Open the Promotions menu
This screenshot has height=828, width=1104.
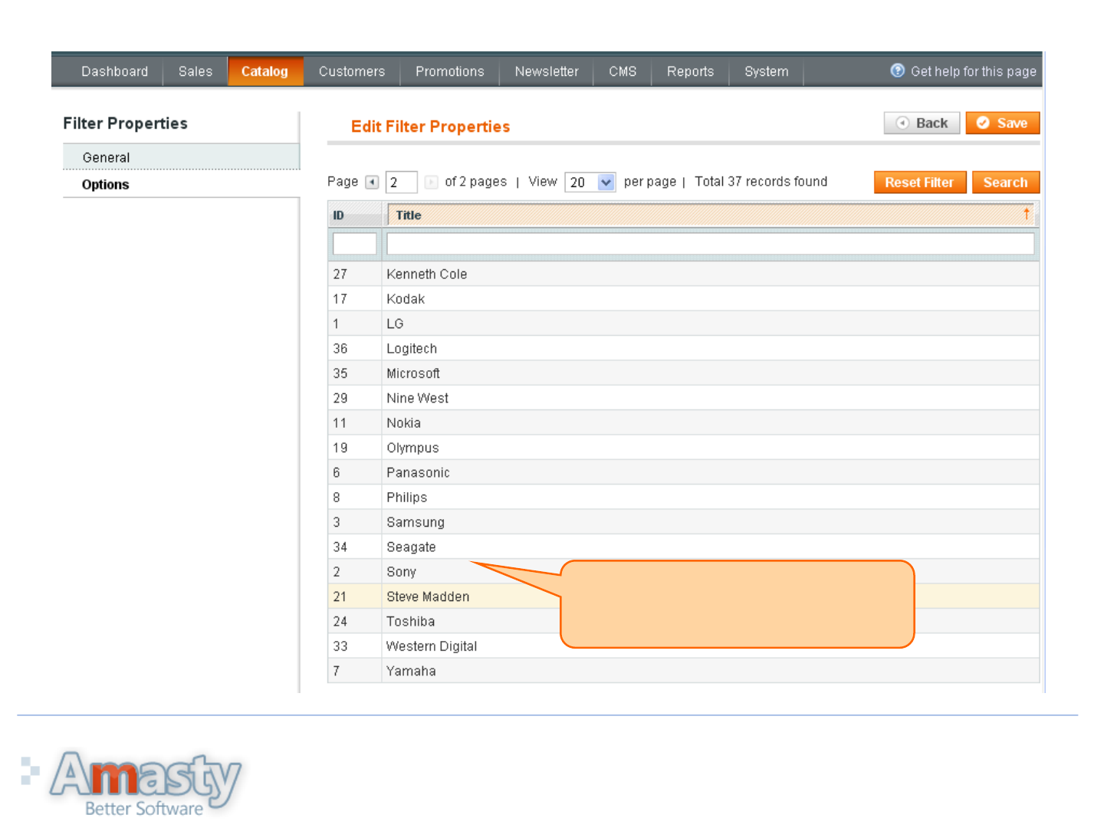click(x=450, y=71)
